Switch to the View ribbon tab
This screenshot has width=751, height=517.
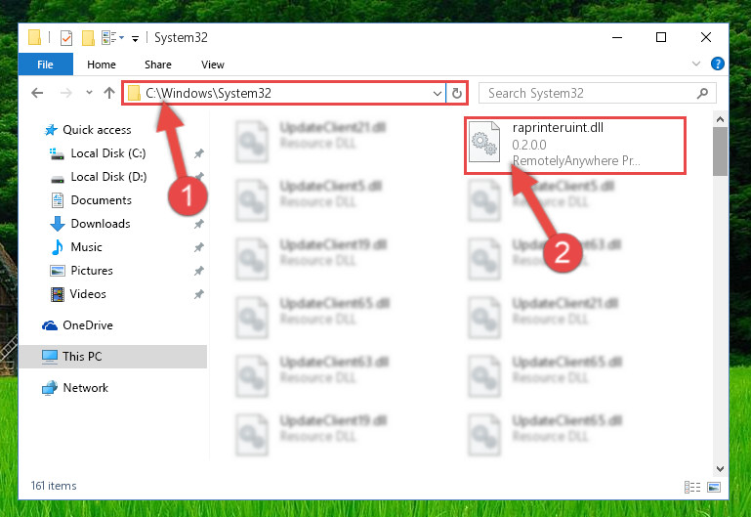click(x=213, y=65)
